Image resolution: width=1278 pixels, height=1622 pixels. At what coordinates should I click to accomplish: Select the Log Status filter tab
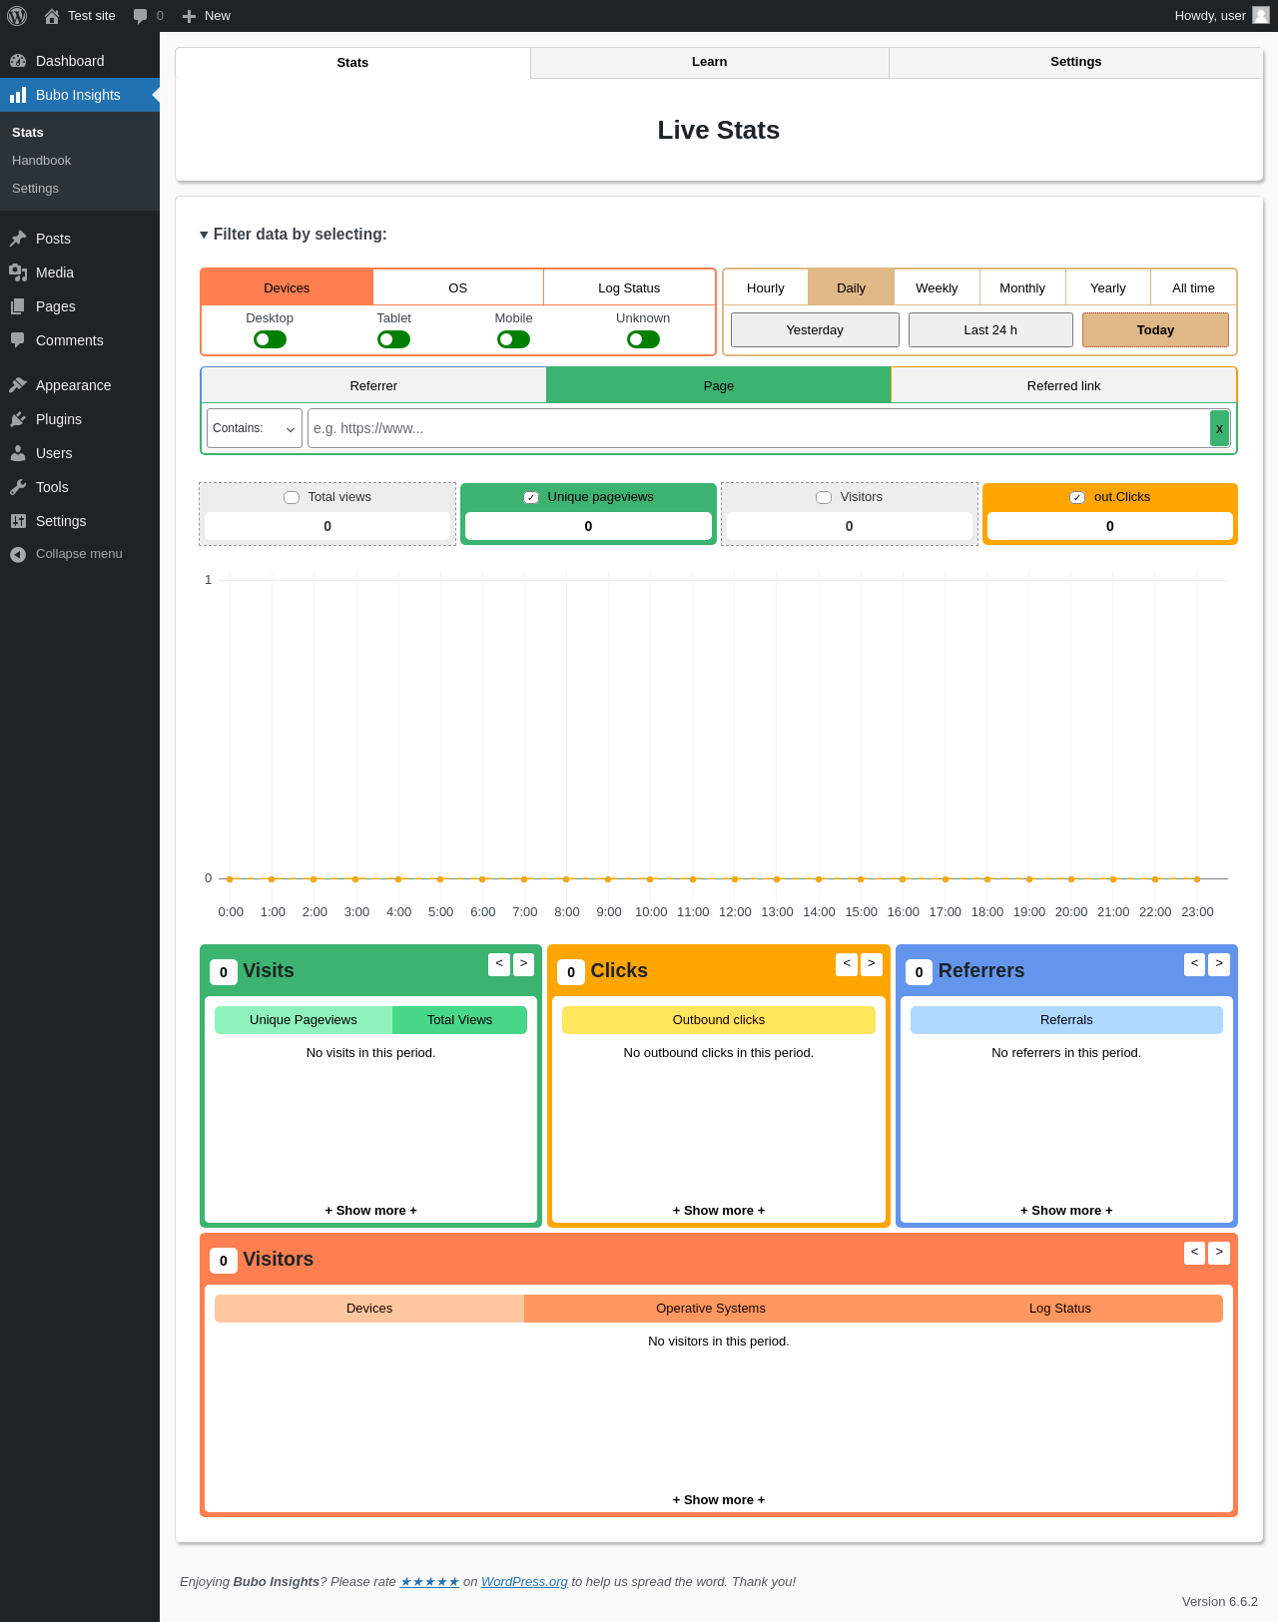coord(629,287)
